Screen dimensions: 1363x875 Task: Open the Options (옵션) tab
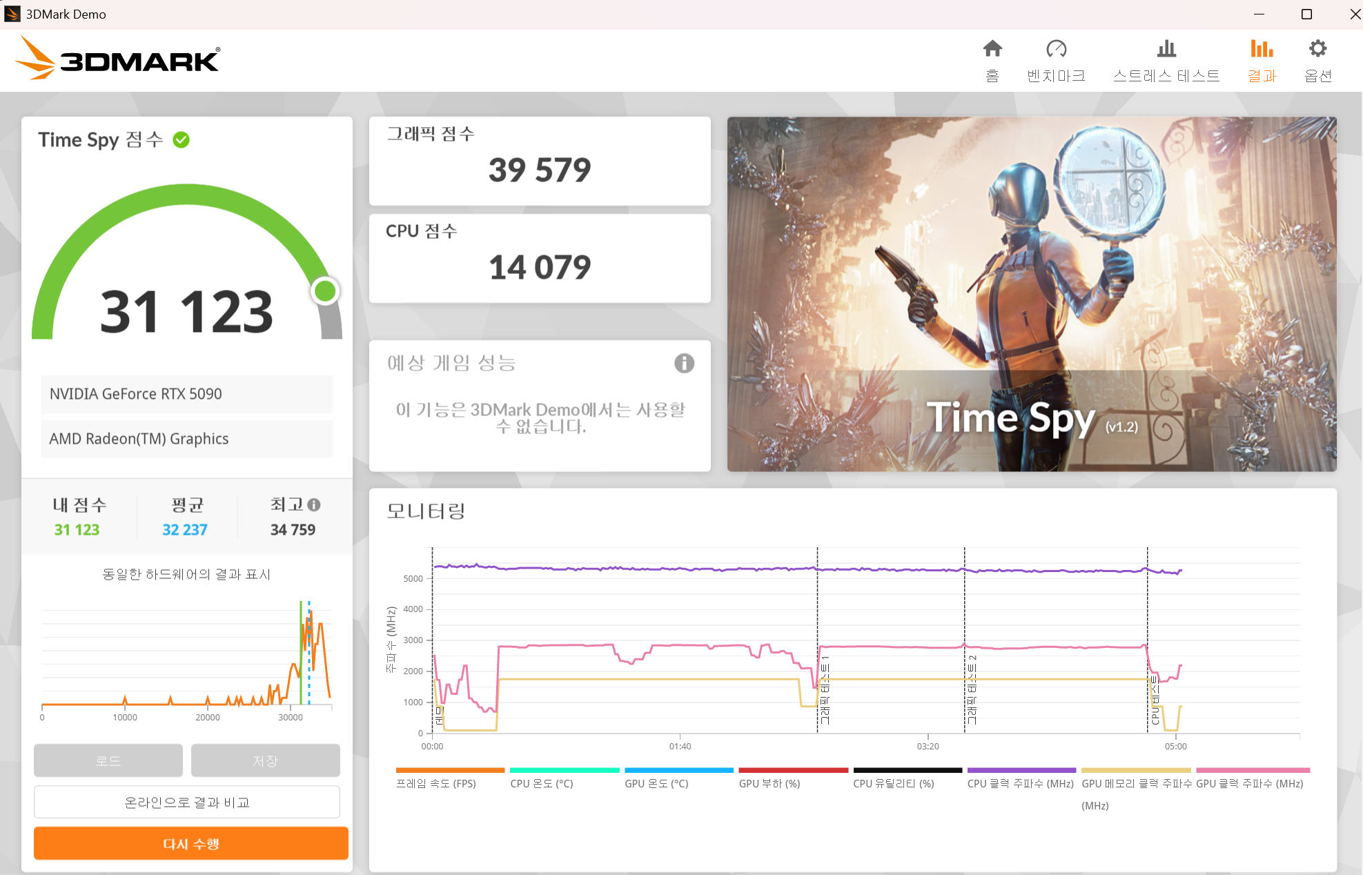1317,61
